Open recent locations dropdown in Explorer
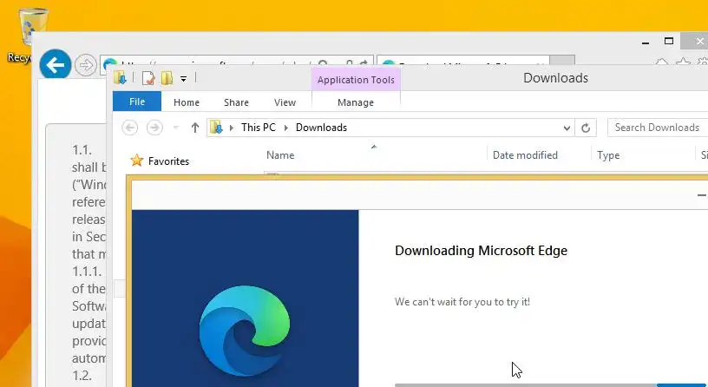Image resolution: width=708 pixels, height=387 pixels. coord(176,128)
